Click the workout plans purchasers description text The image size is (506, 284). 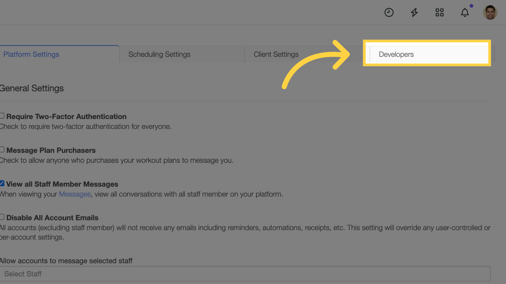click(x=117, y=160)
